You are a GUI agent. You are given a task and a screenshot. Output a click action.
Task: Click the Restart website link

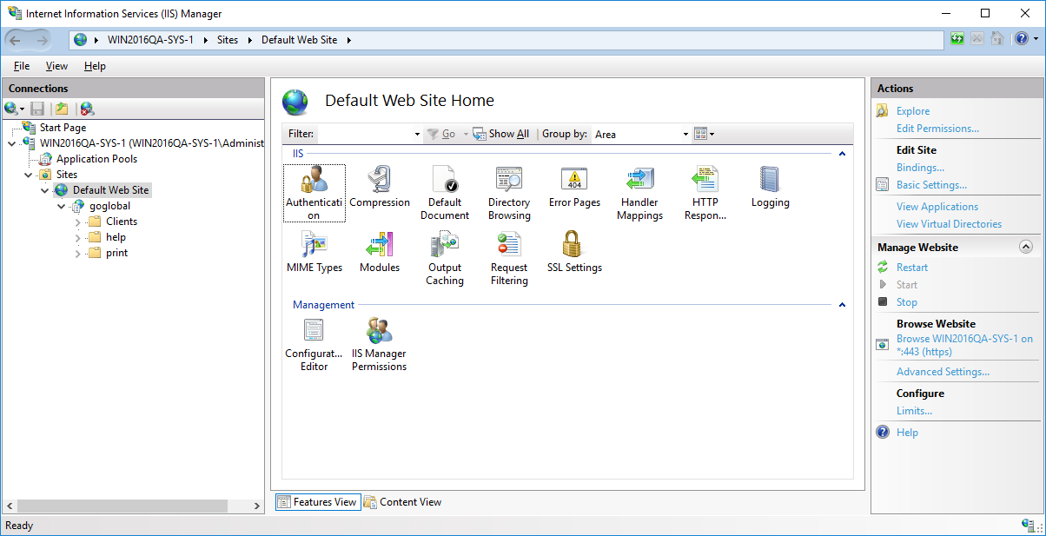(912, 268)
